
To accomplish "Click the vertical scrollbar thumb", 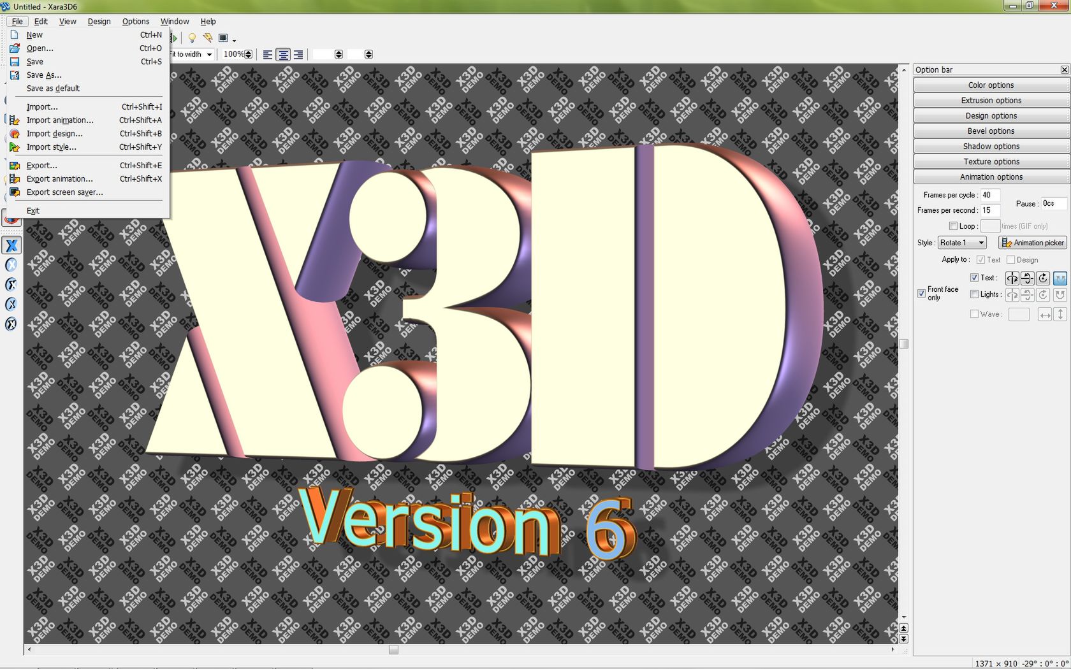I will [x=903, y=344].
